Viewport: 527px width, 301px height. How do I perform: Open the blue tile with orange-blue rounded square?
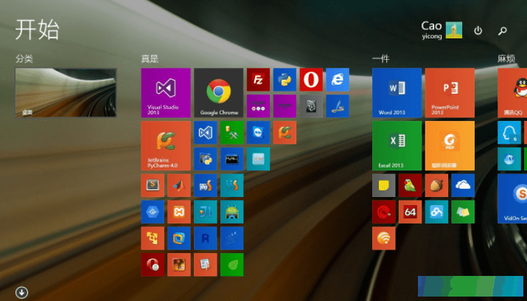point(179,238)
